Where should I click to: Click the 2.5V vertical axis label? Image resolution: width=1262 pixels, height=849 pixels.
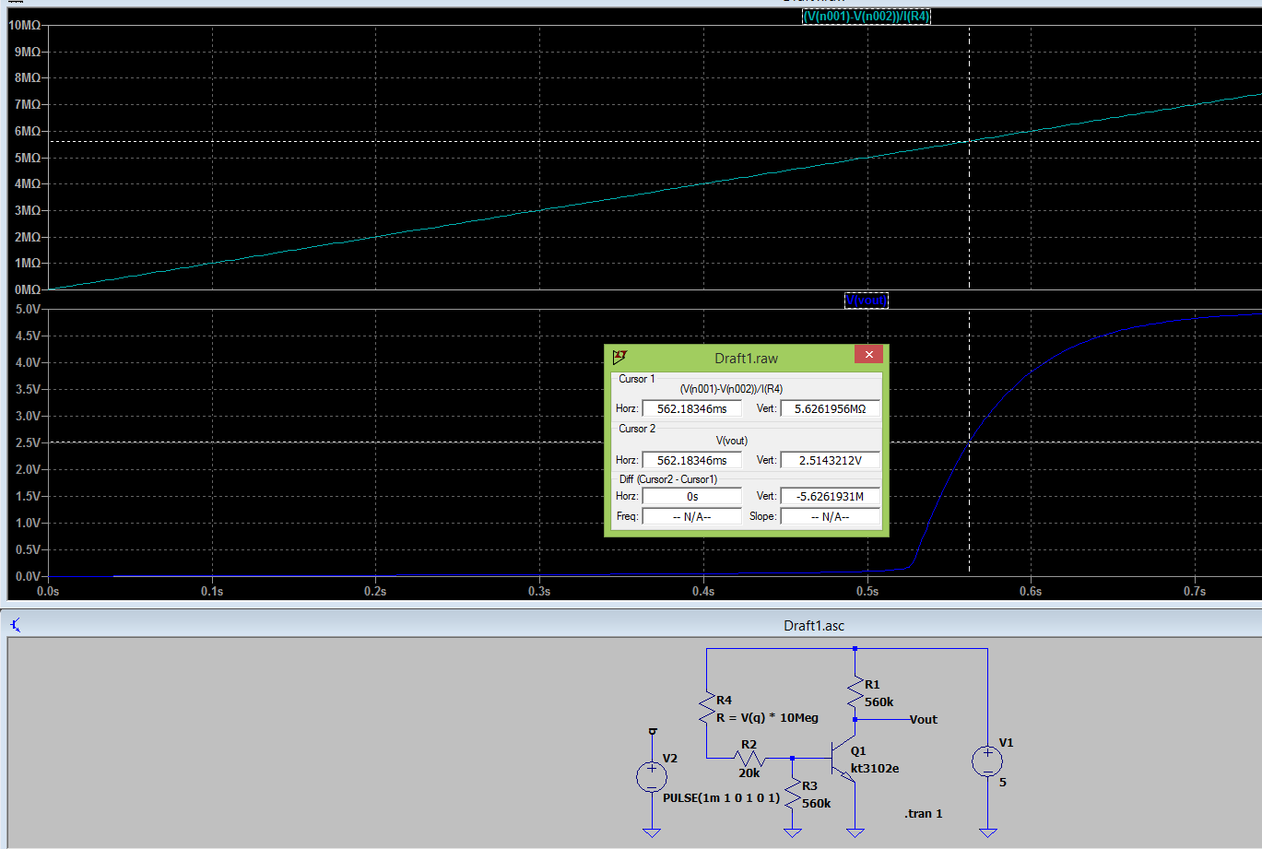[28, 442]
